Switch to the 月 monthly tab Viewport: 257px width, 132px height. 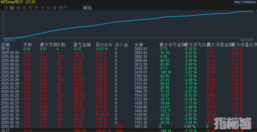point(24,8)
